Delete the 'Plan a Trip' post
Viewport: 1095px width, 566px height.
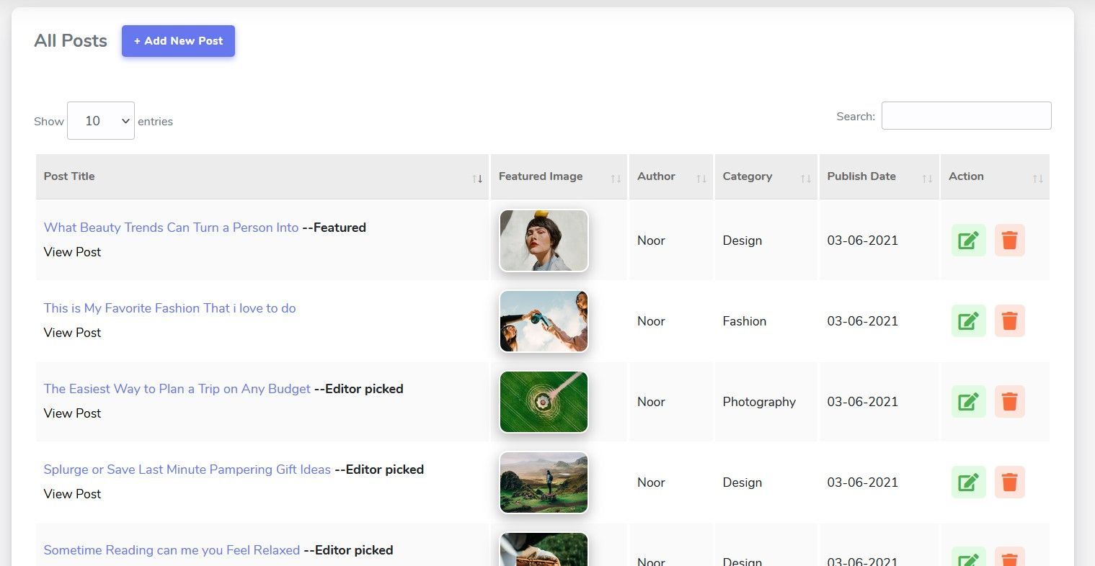[1009, 402]
